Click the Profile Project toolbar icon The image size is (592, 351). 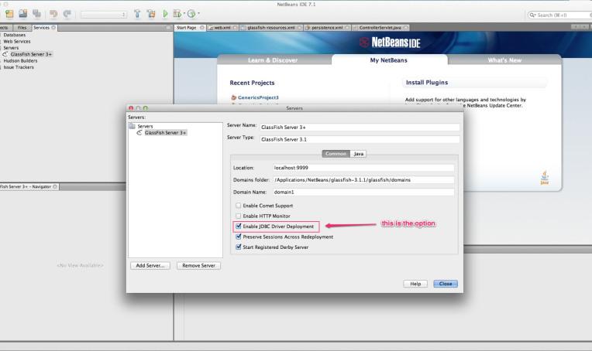click(191, 14)
